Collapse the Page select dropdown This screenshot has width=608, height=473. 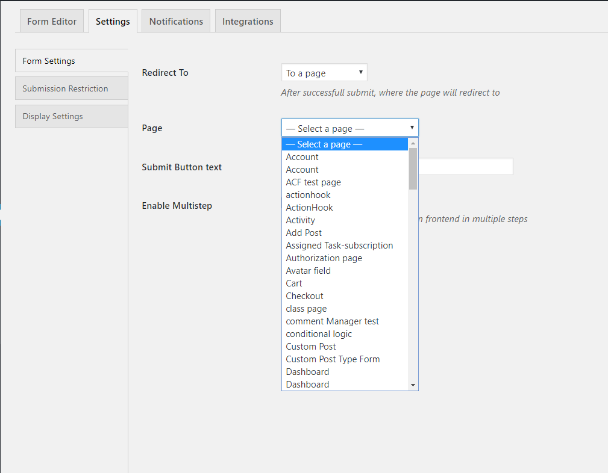349,128
